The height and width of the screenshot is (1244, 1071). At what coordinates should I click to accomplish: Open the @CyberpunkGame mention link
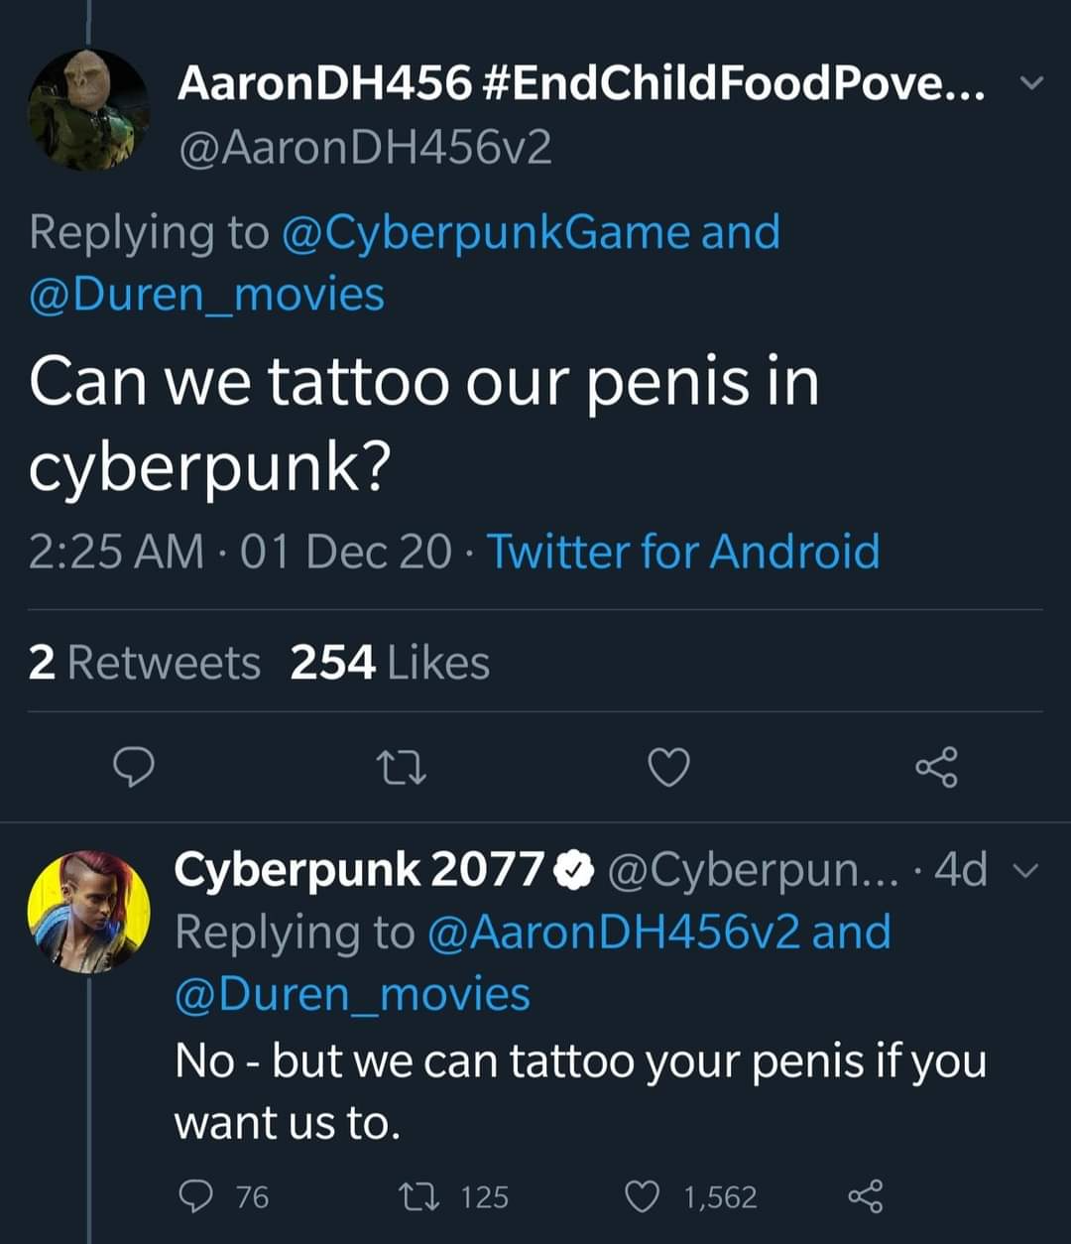tap(486, 232)
